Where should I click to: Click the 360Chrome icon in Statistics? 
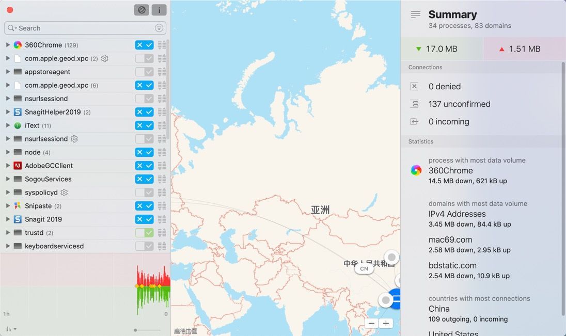tap(416, 170)
